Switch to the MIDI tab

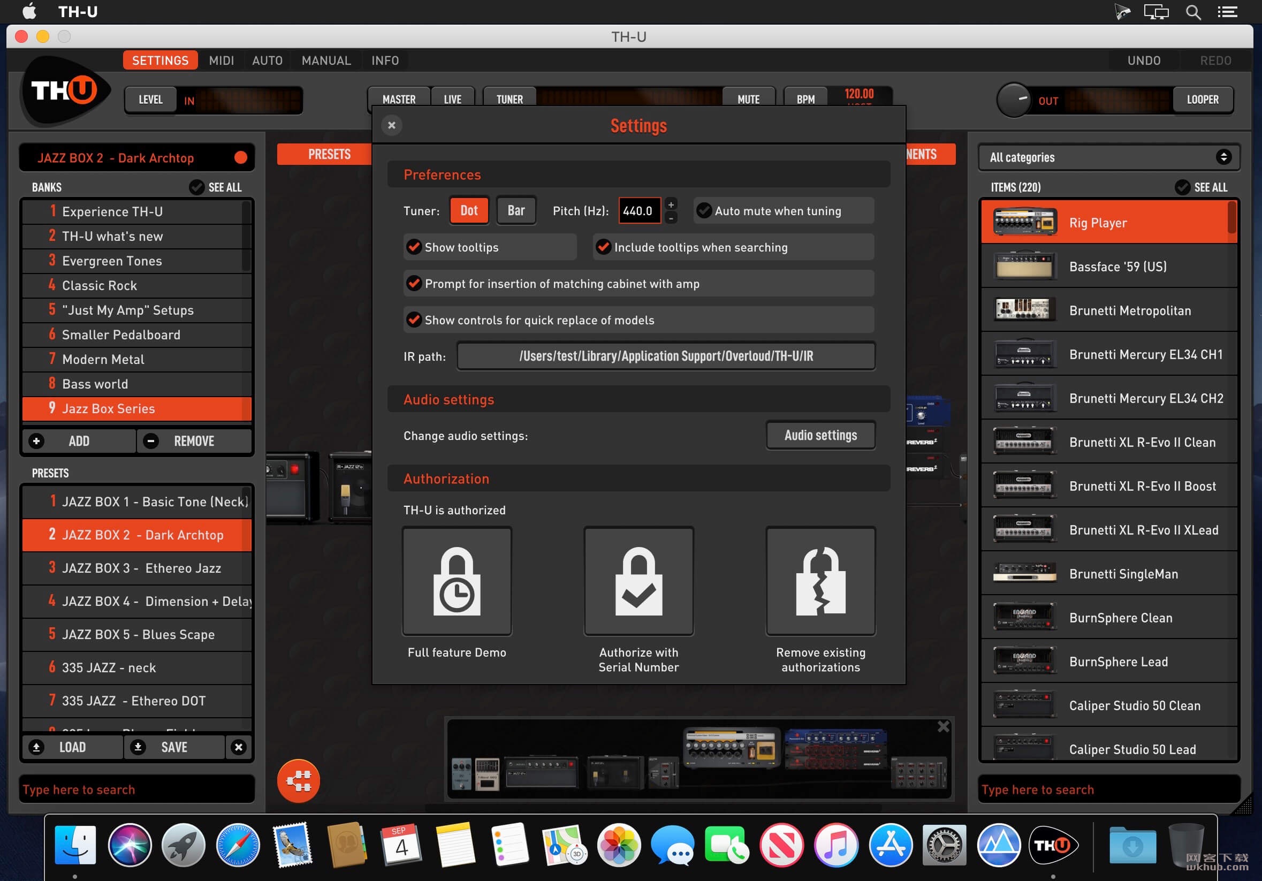click(222, 60)
